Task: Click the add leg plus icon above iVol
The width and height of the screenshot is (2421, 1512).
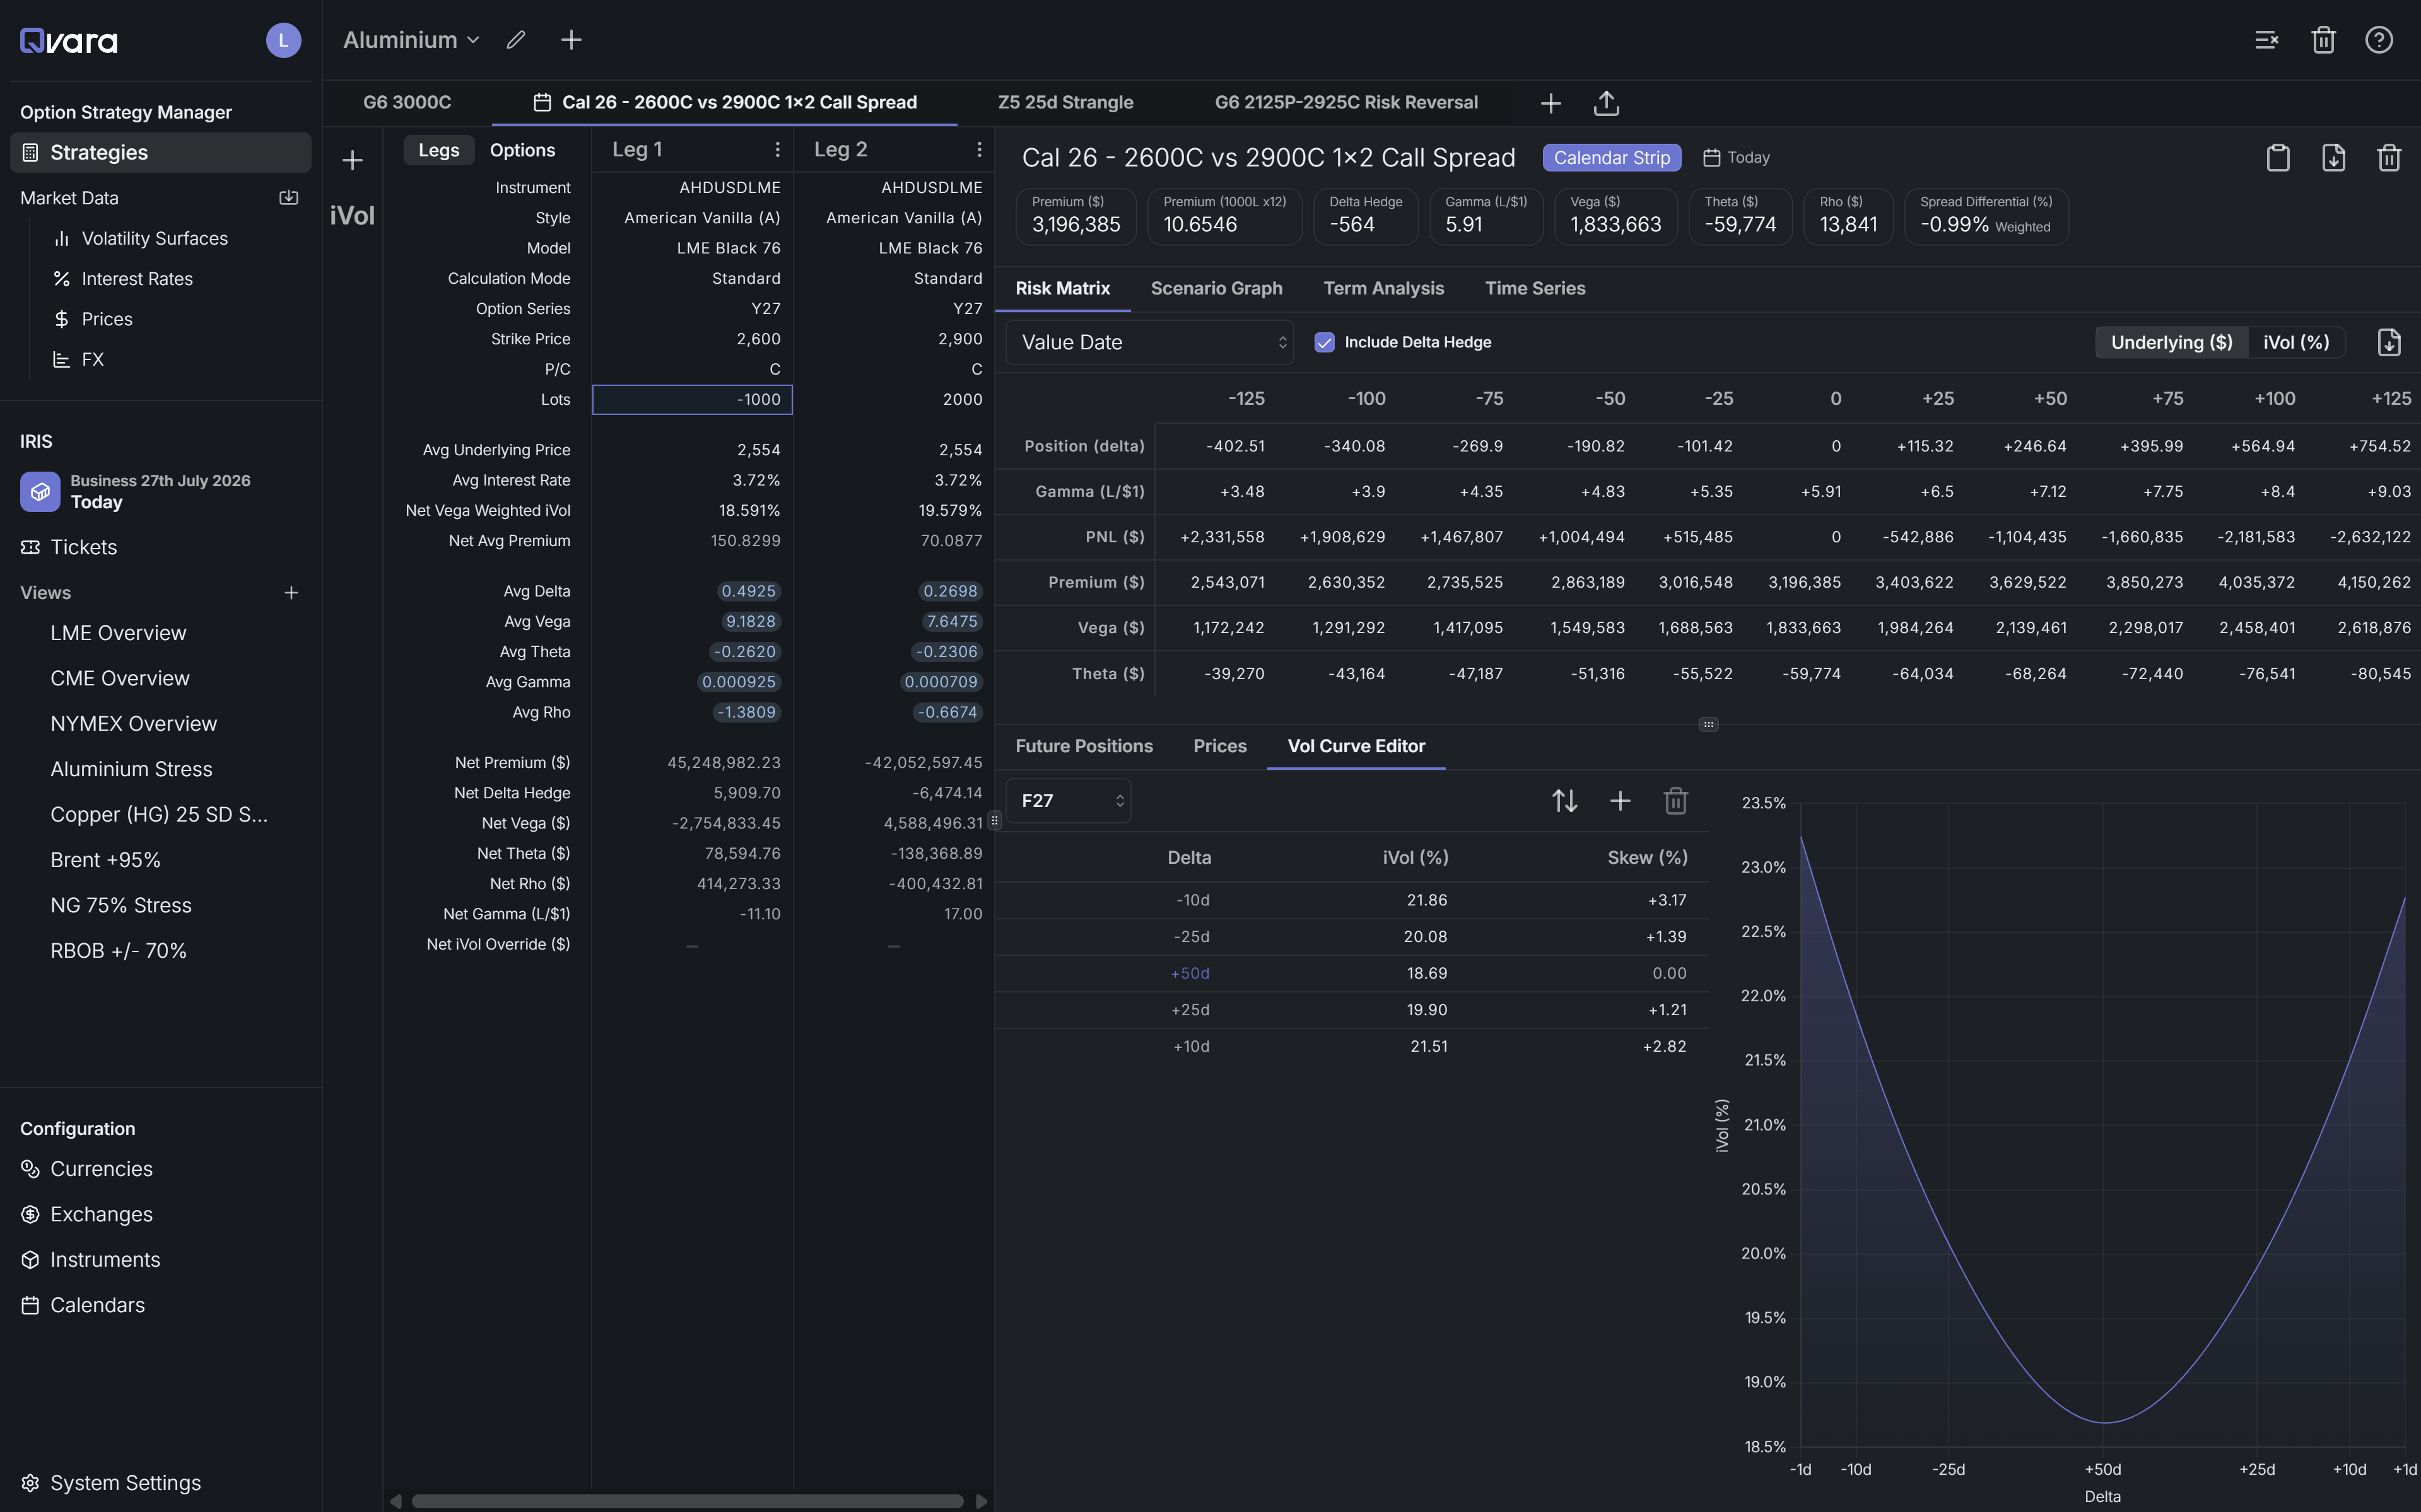Action: pos(352,160)
